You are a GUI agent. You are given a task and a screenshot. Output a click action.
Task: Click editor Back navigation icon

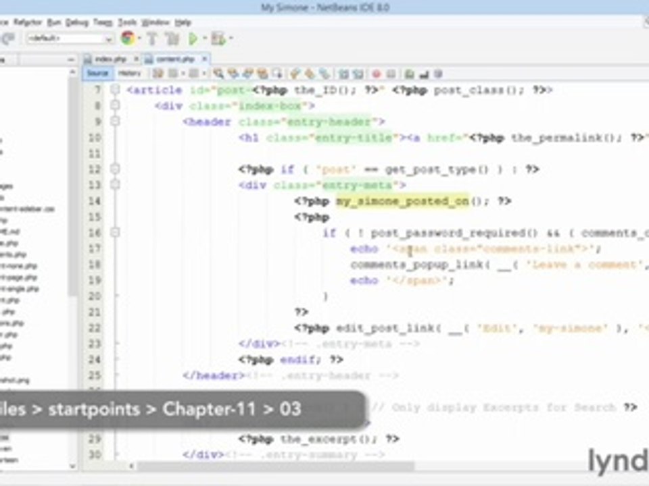[173, 74]
